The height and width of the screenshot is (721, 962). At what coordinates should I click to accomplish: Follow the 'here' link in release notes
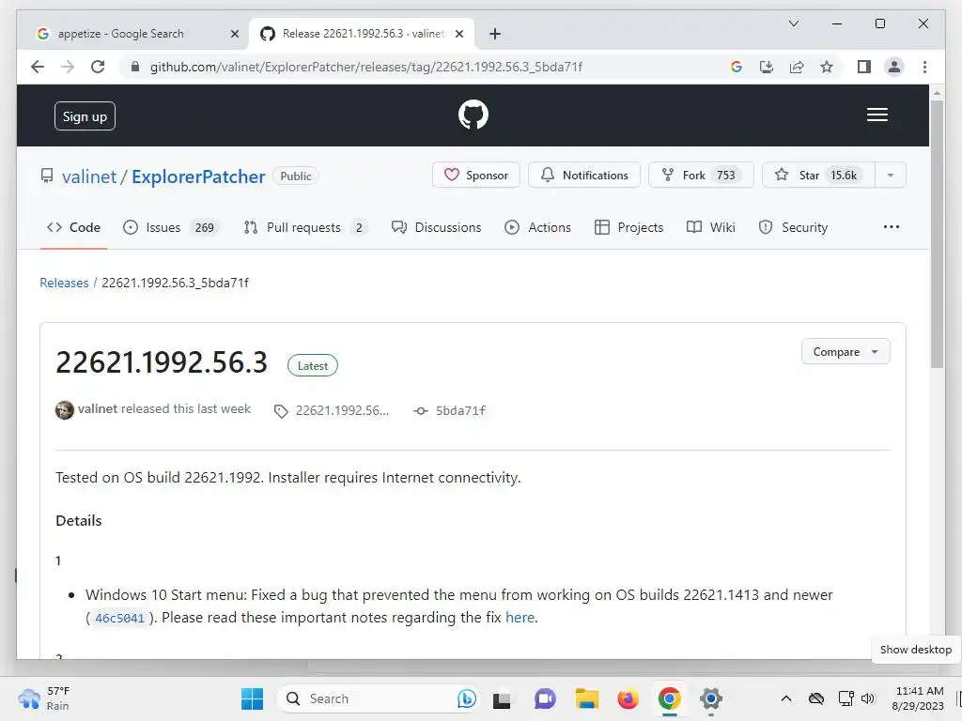(x=520, y=618)
